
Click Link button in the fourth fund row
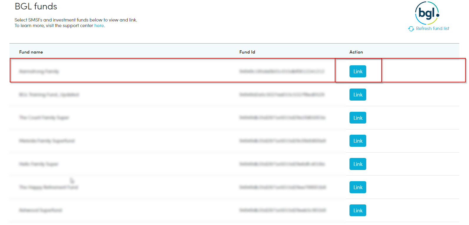pyautogui.click(x=358, y=141)
